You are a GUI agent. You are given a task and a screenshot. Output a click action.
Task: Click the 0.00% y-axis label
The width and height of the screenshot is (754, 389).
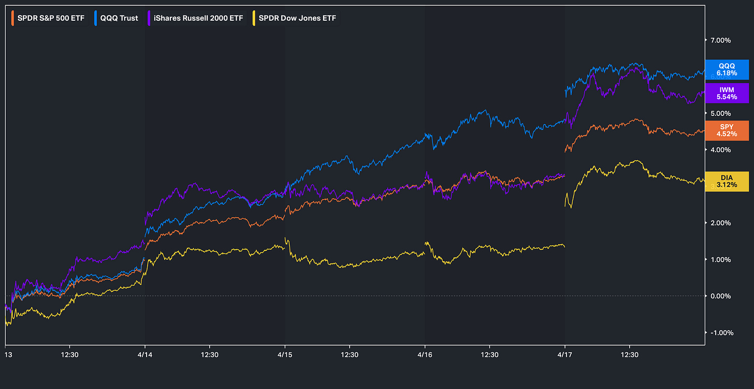720,296
